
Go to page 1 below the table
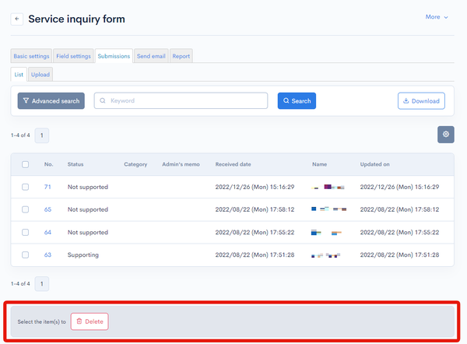(42, 284)
